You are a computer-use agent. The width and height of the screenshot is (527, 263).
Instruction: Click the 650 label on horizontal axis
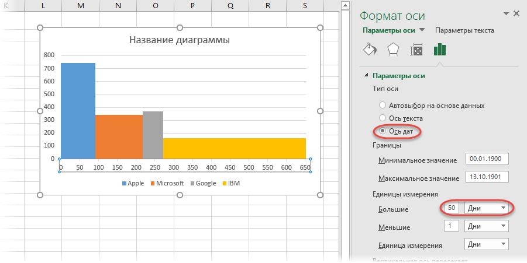(x=305, y=167)
